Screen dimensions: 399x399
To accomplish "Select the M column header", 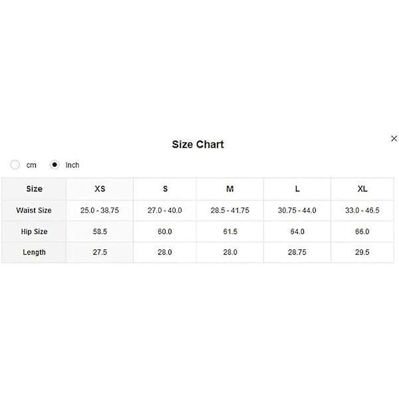I will tap(230, 189).
